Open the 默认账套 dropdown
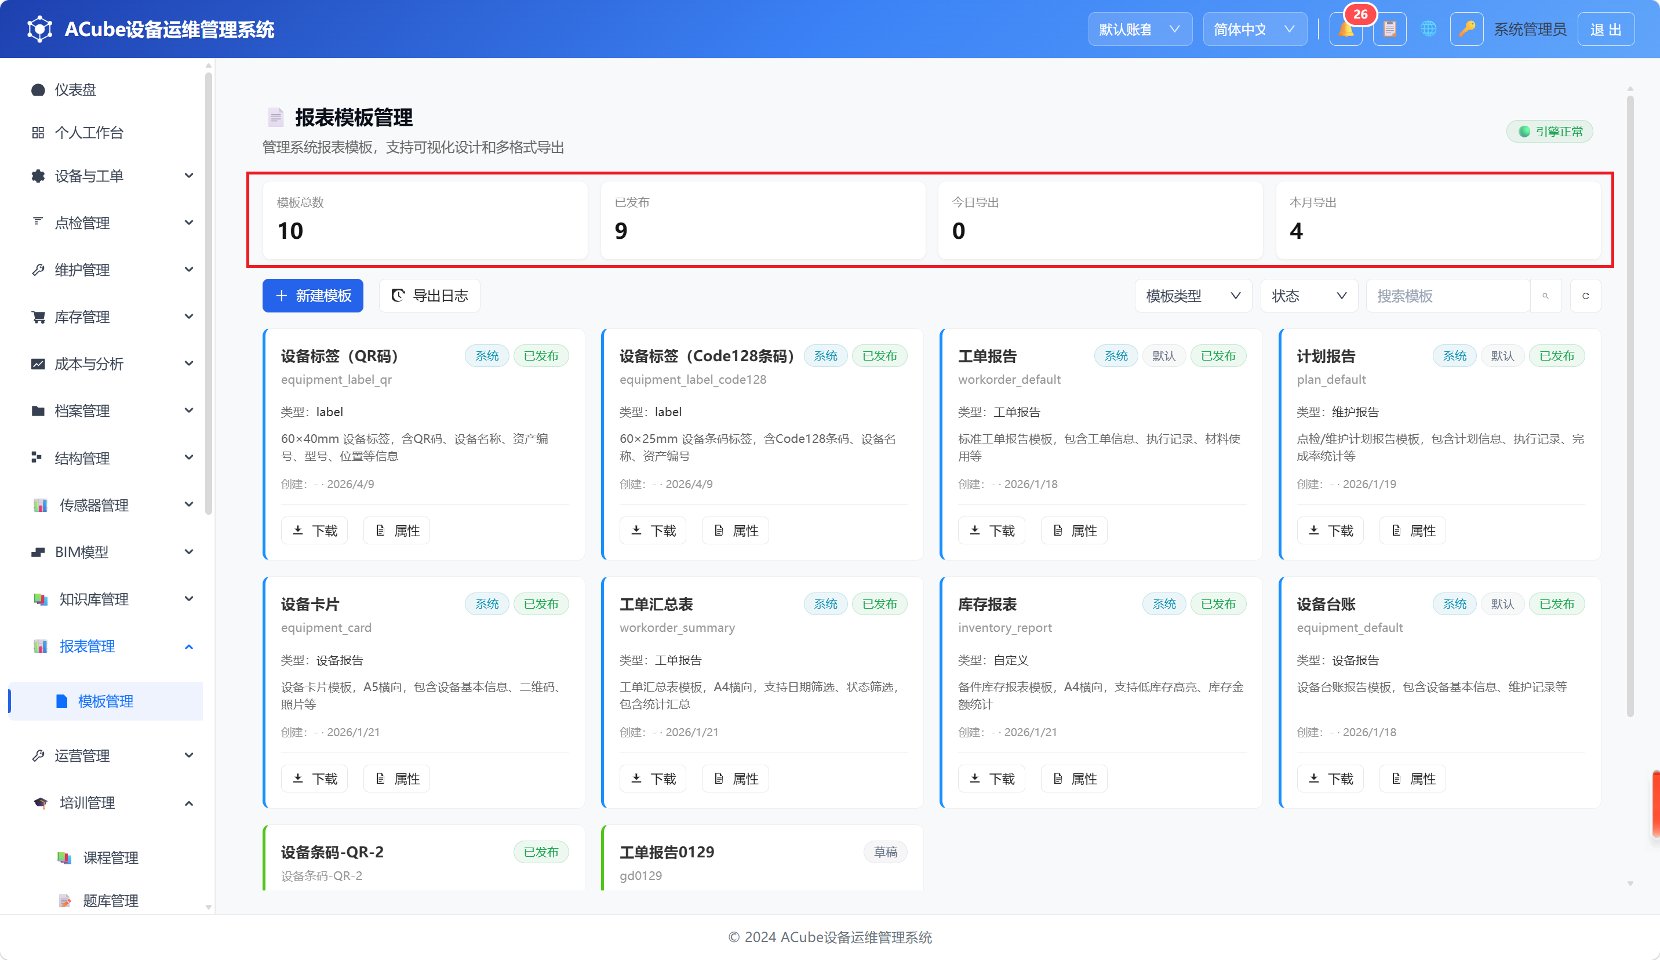This screenshot has width=1660, height=960. (1140, 30)
